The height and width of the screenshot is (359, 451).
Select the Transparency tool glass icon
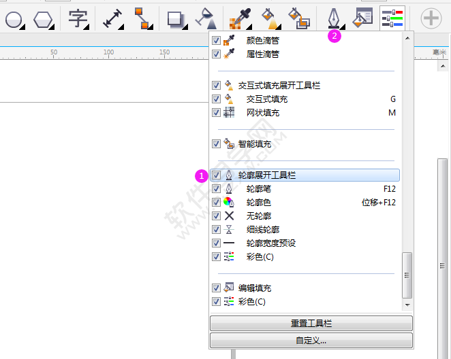coord(205,18)
